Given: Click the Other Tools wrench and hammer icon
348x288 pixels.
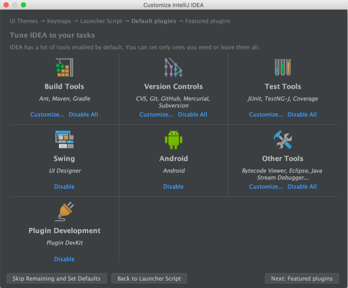Looking at the screenshot, I should point(283,139).
